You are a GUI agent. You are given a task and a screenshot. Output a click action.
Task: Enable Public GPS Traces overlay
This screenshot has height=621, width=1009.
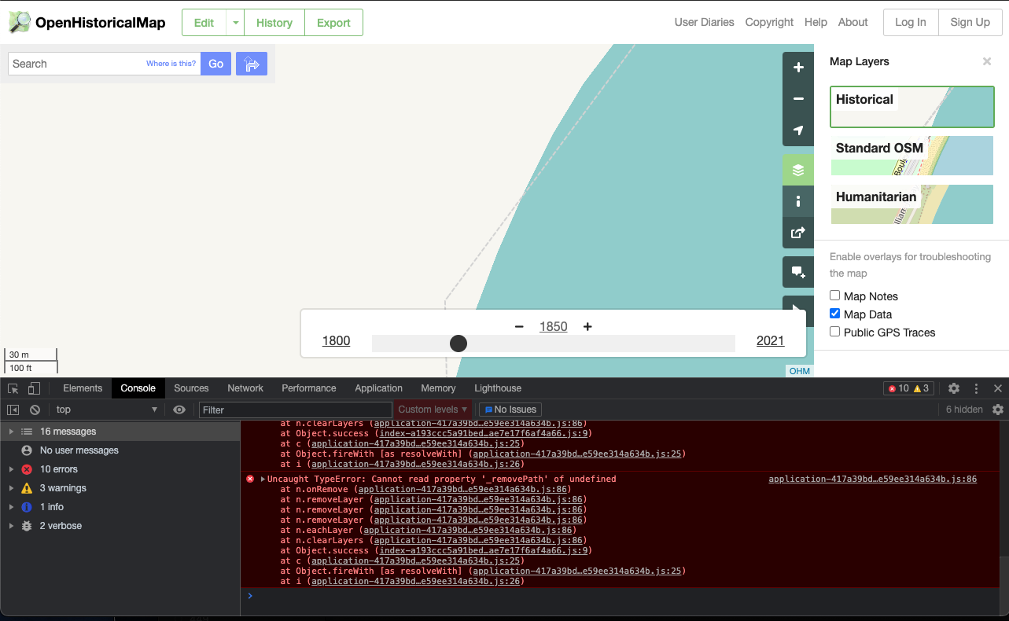tap(835, 332)
